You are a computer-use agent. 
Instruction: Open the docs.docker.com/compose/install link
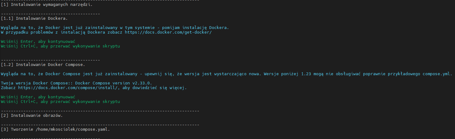pos(68,88)
